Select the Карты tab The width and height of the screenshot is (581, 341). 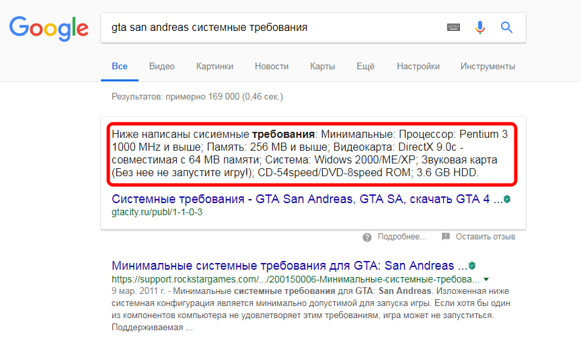click(x=323, y=67)
